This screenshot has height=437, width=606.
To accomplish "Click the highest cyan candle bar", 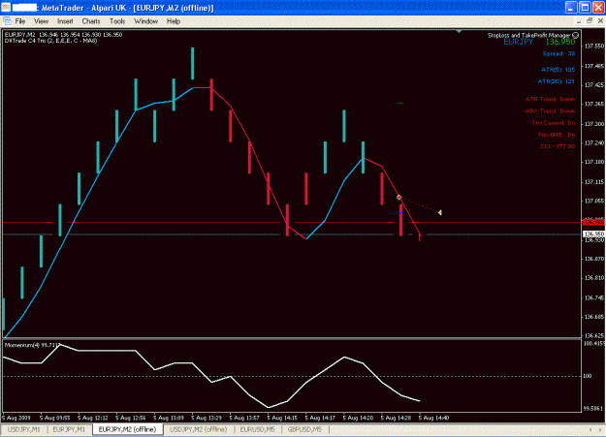I will (x=193, y=63).
